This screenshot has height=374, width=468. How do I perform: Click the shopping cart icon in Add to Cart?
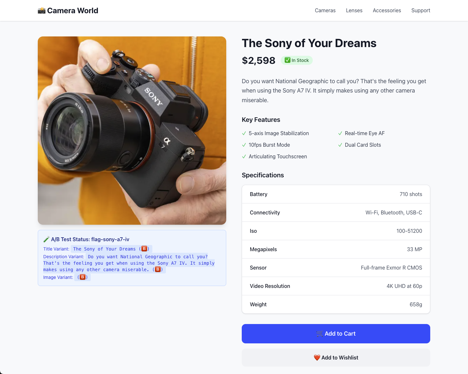pos(320,334)
